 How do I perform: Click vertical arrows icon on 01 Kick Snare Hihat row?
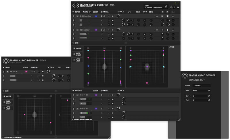pos(168,16)
